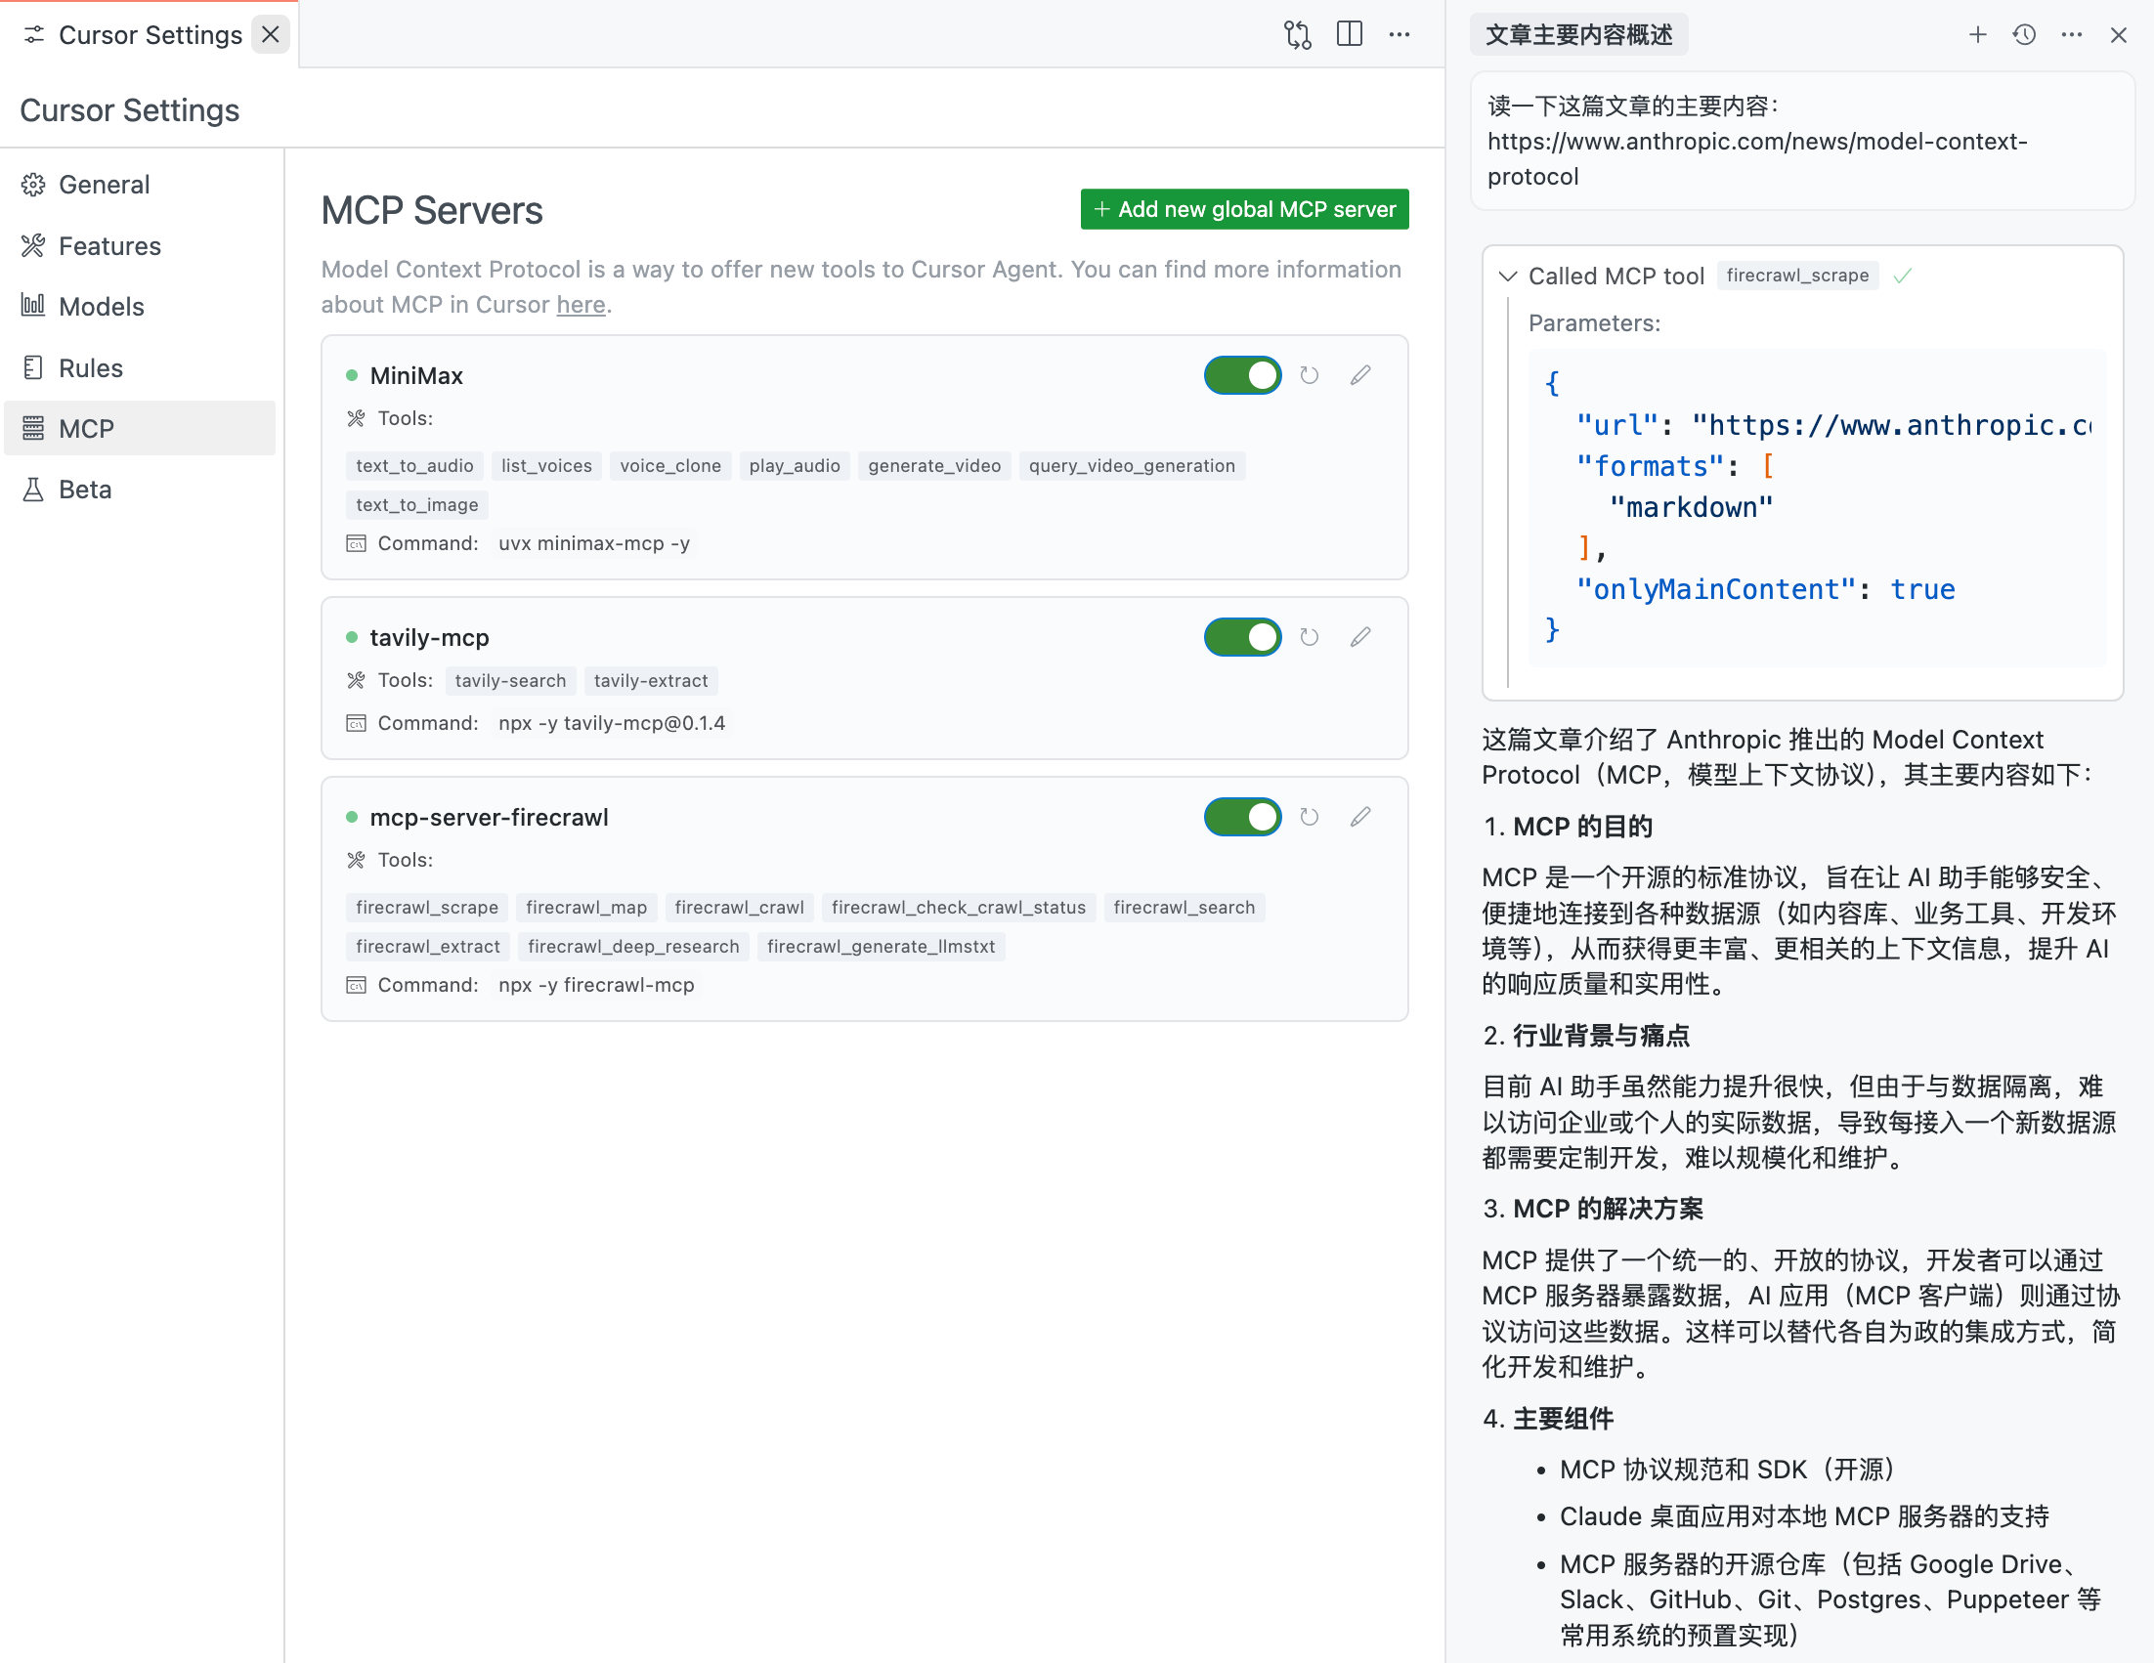Open editor more actions ellipsis menu
2154x1663 pixels.
coord(1399,34)
